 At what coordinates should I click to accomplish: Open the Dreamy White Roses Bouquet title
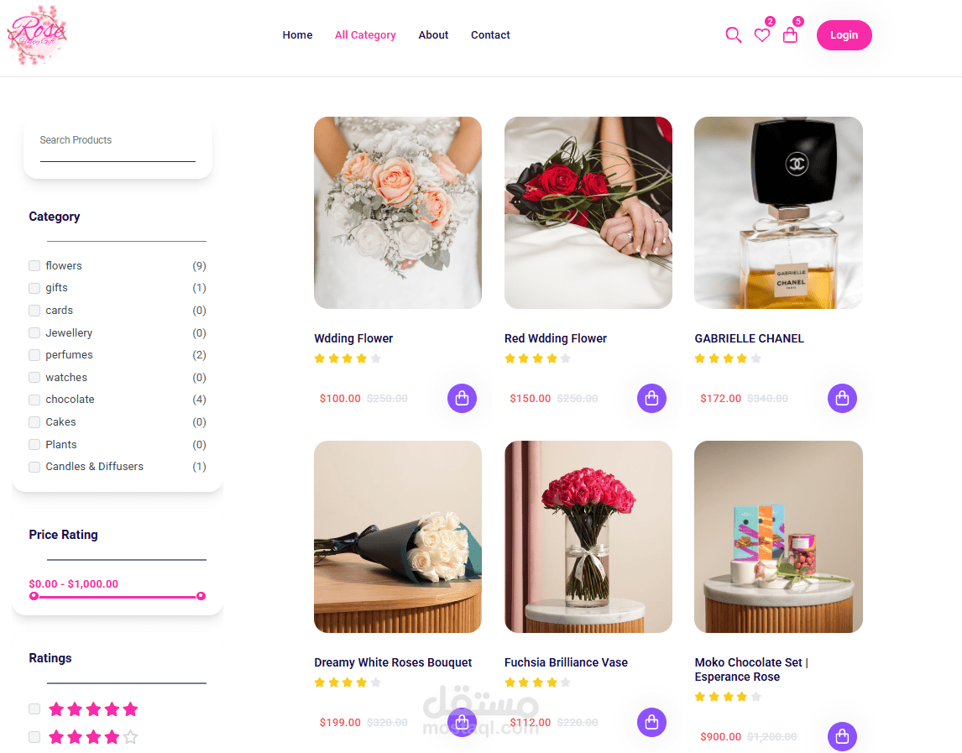[x=393, y=662]
